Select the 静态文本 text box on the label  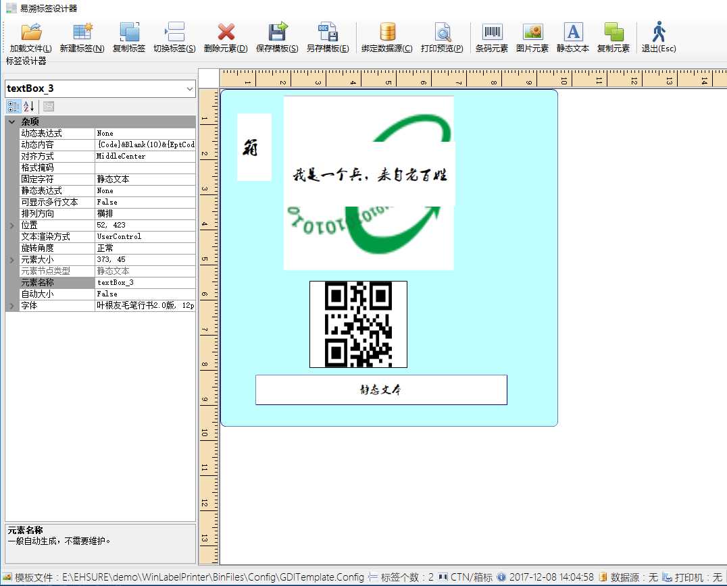381,390
